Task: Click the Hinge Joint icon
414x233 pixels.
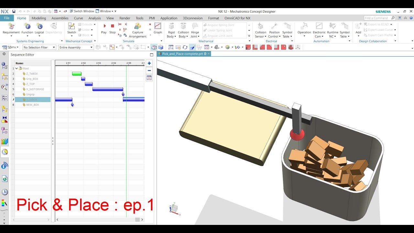Action: [195, 26]
